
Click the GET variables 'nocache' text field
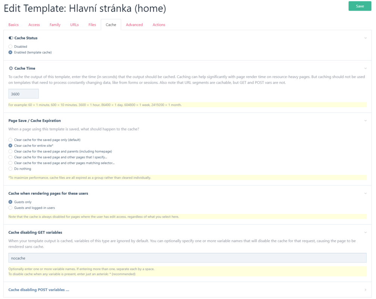[187, 258]
